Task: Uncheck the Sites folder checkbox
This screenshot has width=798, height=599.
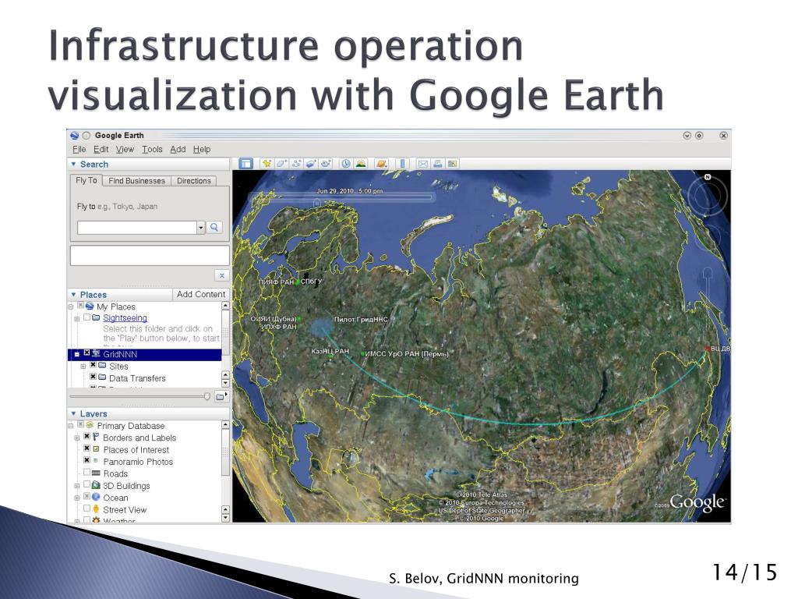Action: pos(94,365)
